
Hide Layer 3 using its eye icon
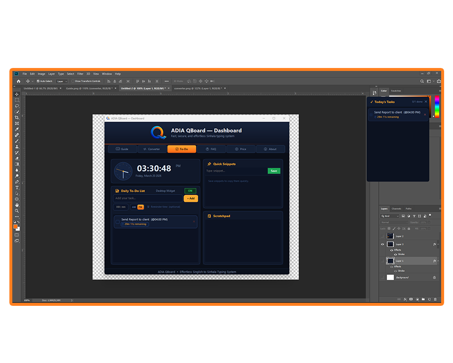[x=383, y=244]
